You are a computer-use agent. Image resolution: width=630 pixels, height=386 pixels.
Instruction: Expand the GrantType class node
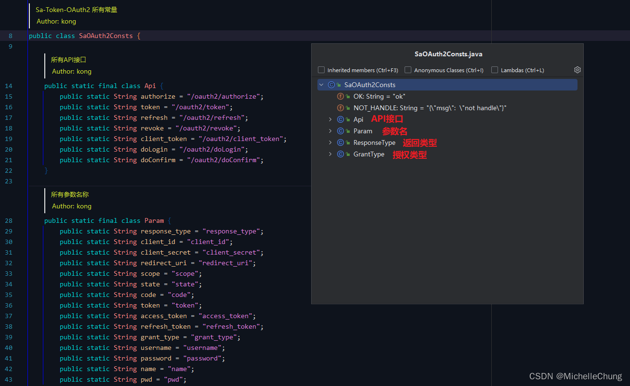[x=330, y=154]
